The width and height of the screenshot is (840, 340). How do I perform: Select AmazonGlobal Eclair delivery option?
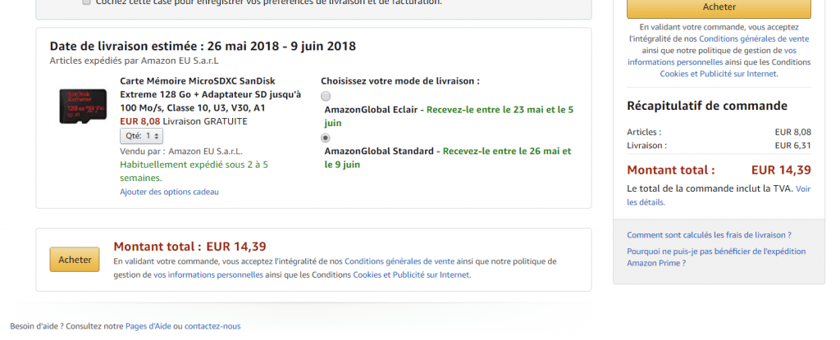pyautogui.click(x=326, y=96)
